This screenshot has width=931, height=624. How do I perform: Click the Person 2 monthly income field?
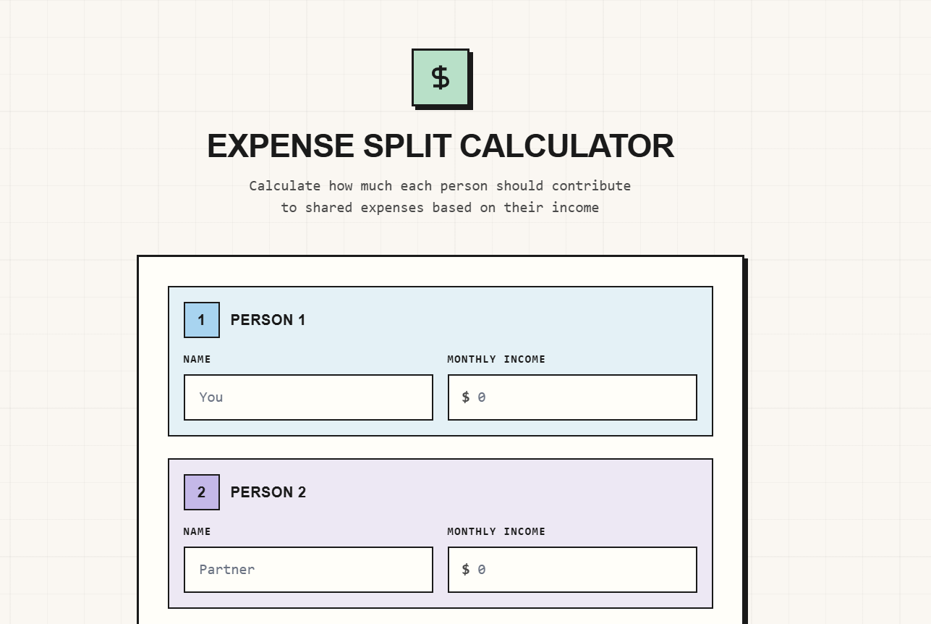point(571,570)
